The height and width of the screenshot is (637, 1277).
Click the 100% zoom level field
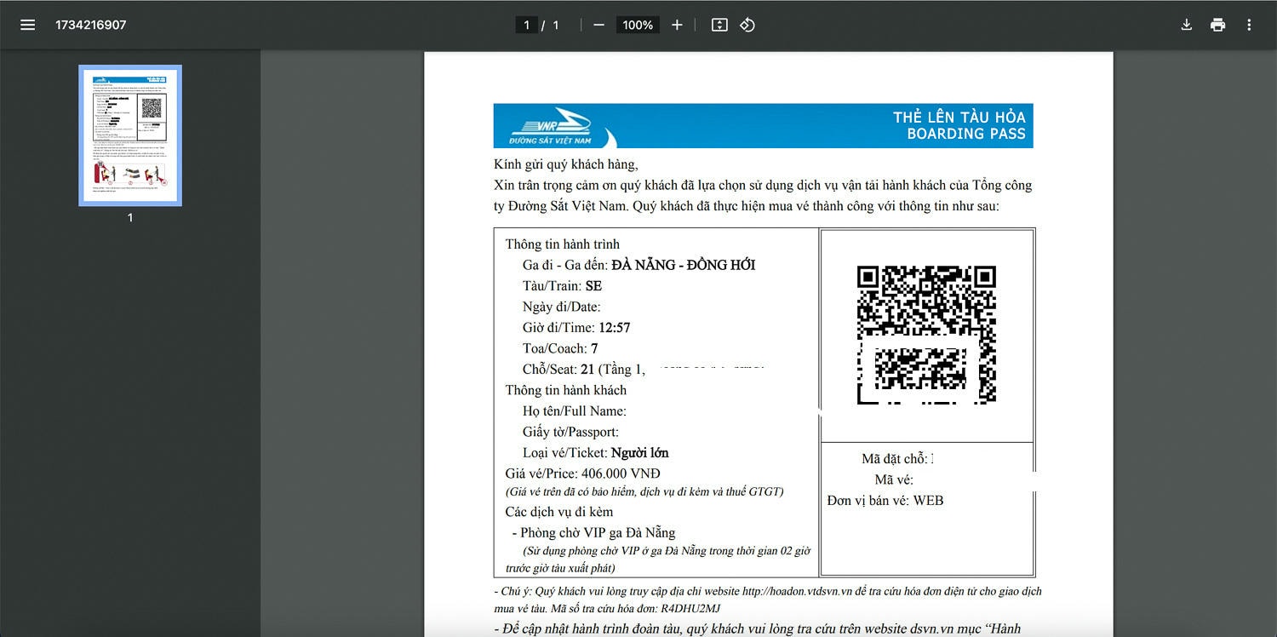point(638,25)
